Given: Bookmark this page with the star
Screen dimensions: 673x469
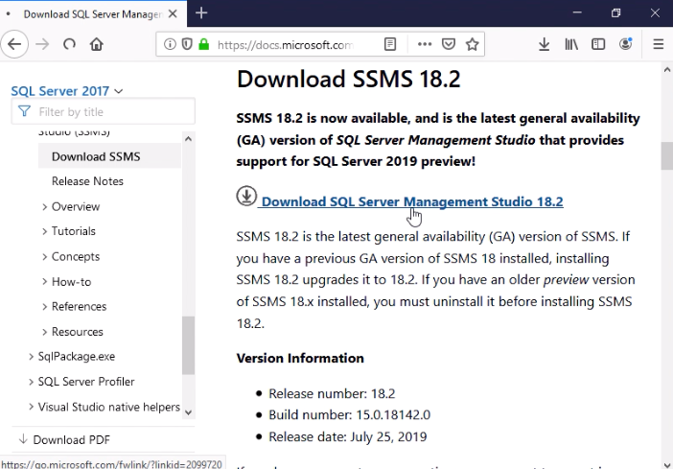Looking at the screenshot, I should [x=472, y=44].
